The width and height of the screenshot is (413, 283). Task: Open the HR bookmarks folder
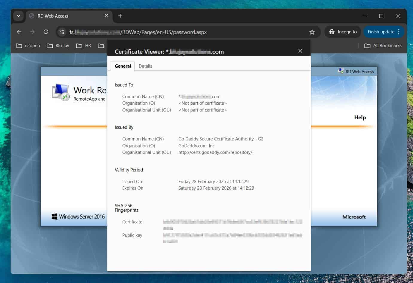84,46
